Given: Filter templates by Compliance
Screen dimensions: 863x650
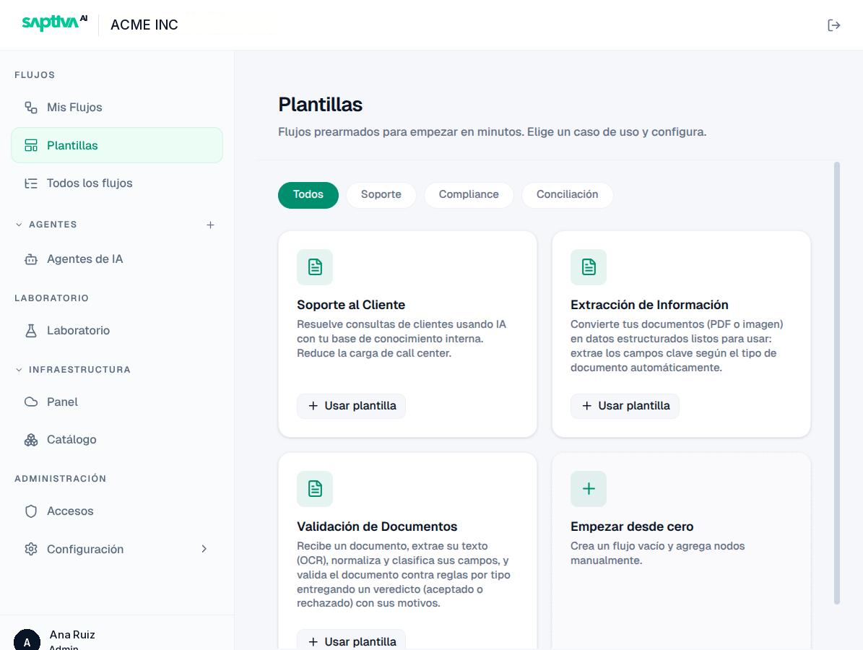Looking at the screenshot, I should coord(469,195).
